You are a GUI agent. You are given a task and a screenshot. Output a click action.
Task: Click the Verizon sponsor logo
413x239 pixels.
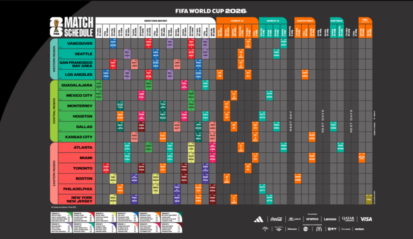(x=359, y=229)
